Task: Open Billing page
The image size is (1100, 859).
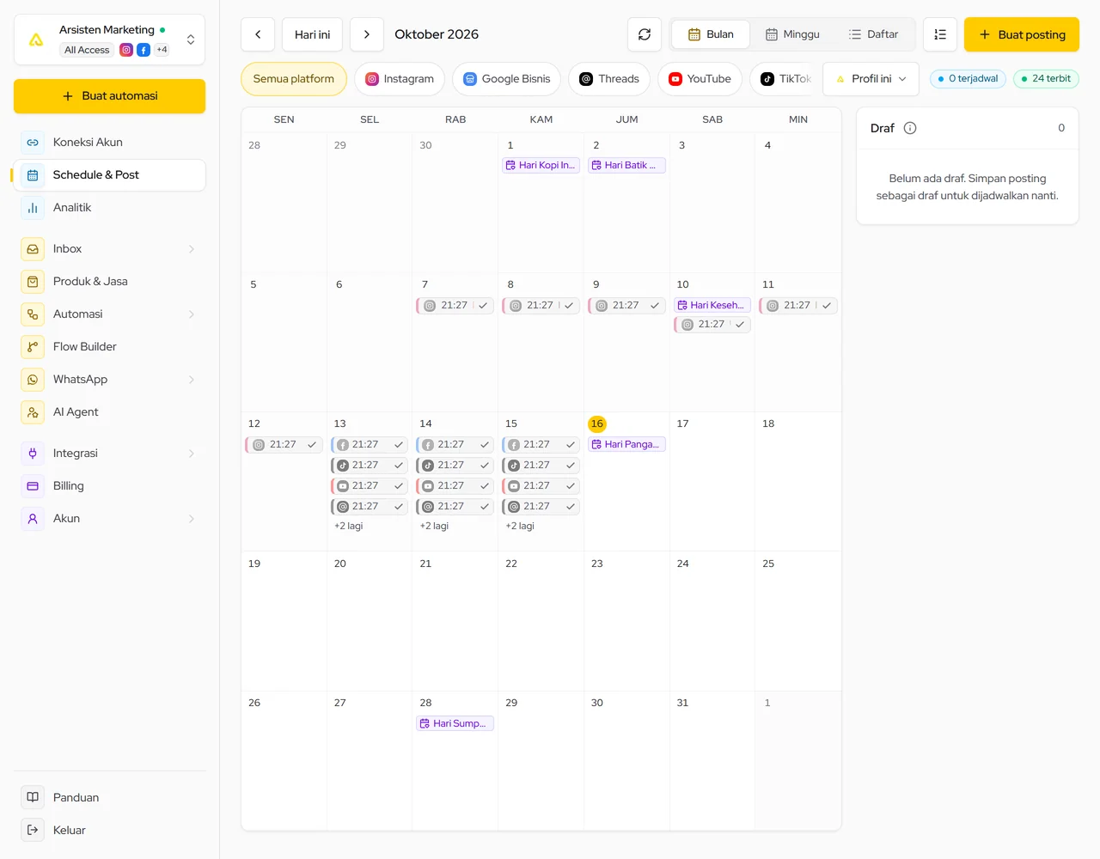Action: click(109, 486)
